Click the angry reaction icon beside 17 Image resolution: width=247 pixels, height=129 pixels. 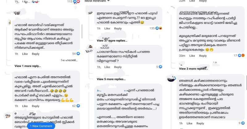(x=243, y=55)
